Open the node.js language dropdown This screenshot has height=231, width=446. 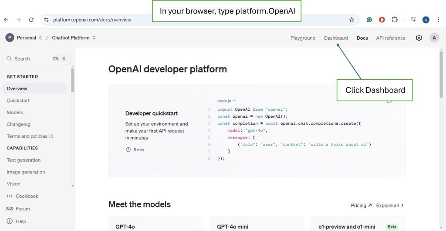pyautogui.click(x=226, y=101)
